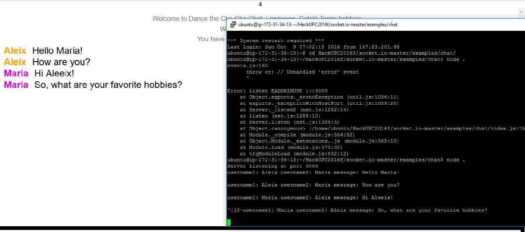Click 'at Module._compile (module.js:556:32)' line
525x232 pixels.
coord(297,135)
